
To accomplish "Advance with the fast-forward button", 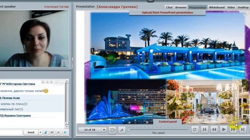I will [233, 129].
